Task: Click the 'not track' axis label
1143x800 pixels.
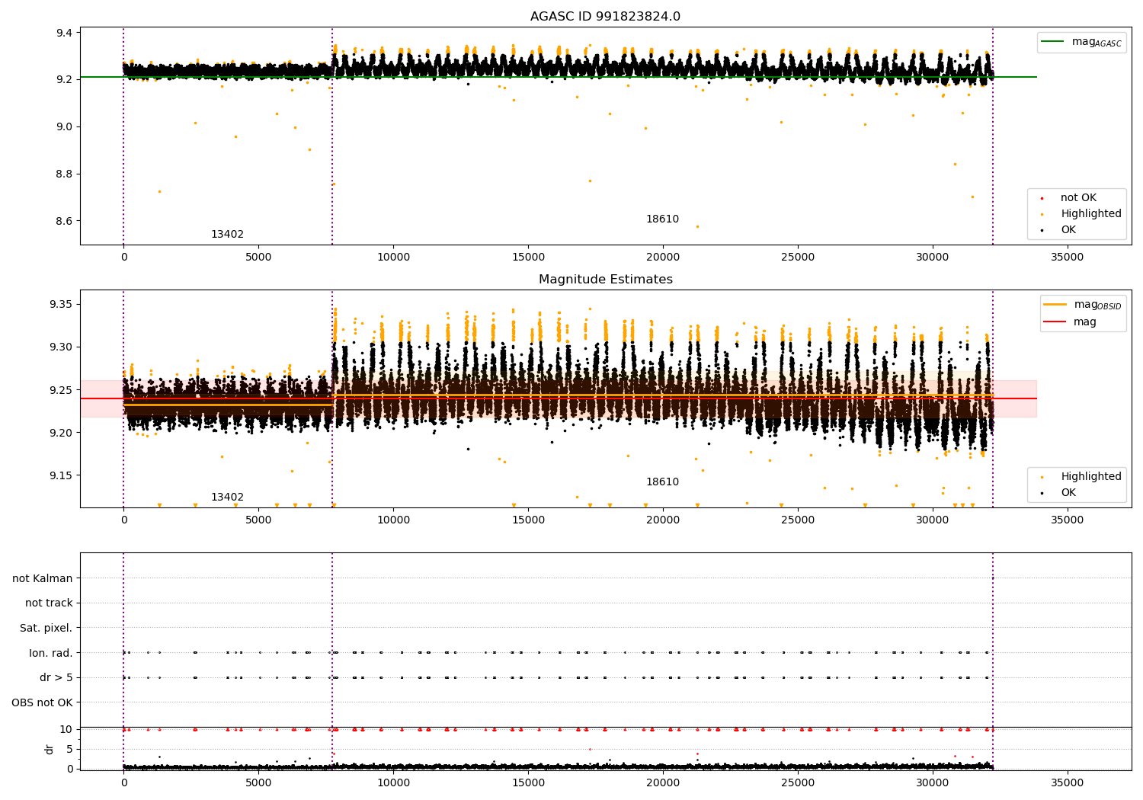Action: pos(49,603)
